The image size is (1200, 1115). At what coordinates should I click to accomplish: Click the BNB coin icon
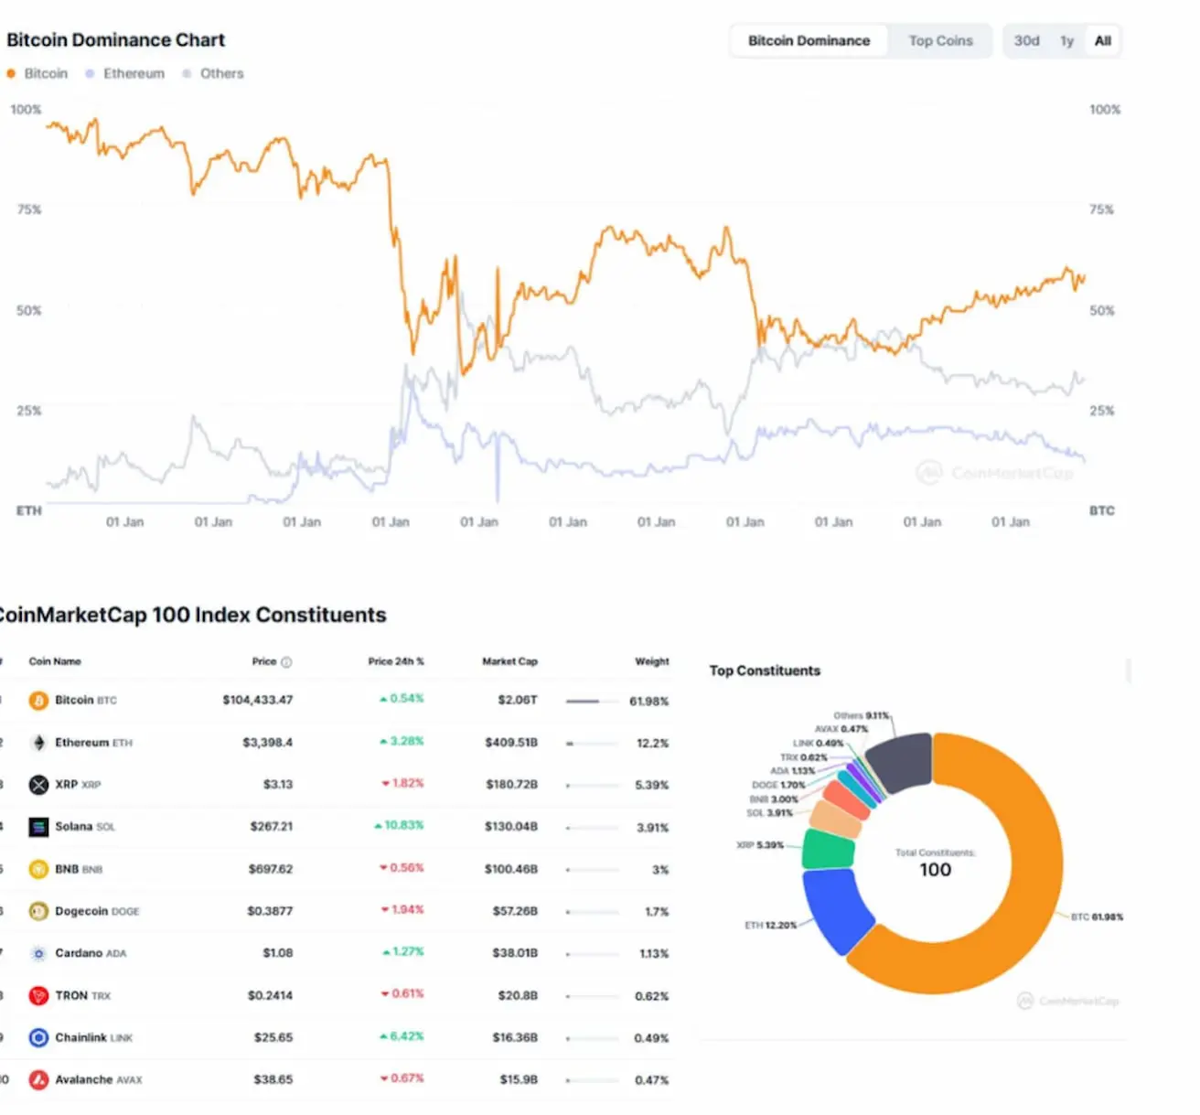coord(38,869)
